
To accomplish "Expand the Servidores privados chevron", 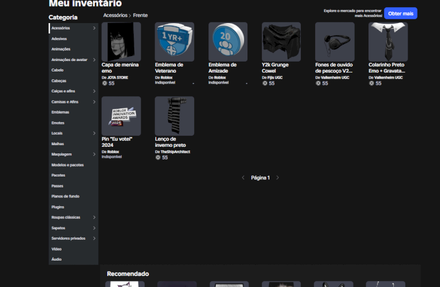I will pos(94,239).
